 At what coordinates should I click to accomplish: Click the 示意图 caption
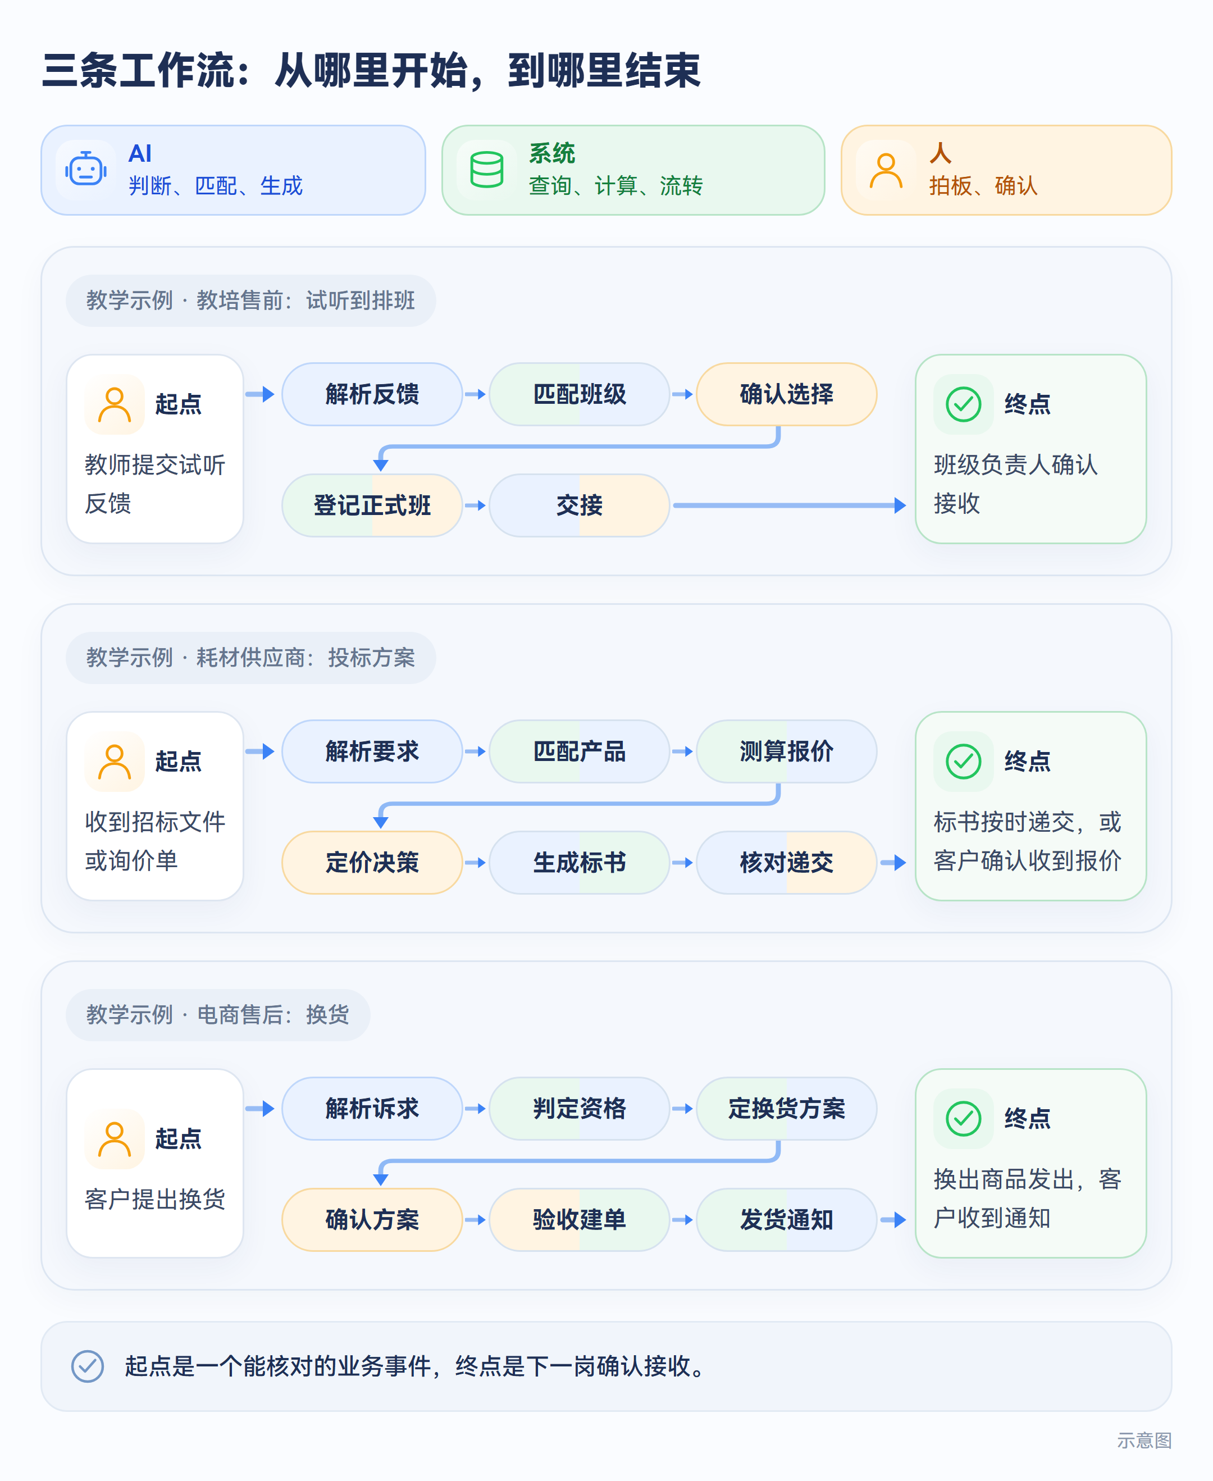tap(1144, 1441)
